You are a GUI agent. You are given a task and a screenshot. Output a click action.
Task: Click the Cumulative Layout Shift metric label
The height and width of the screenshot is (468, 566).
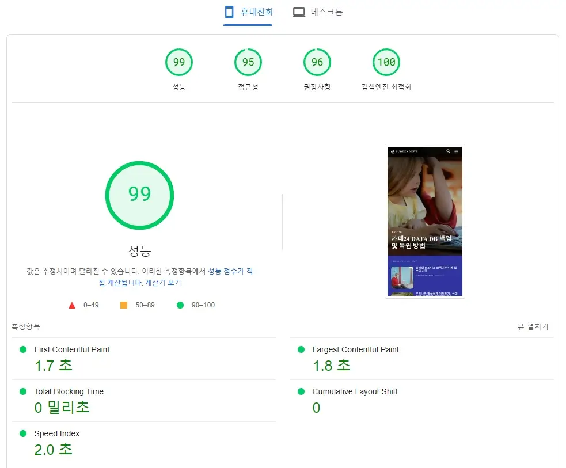[355, 391]
